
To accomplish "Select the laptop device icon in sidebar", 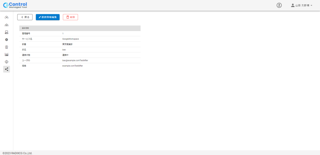I will (7, 32).
